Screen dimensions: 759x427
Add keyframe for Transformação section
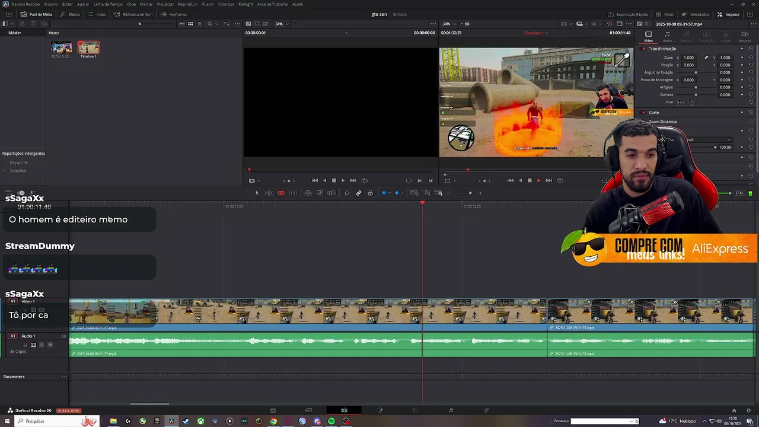coord(742,49)
